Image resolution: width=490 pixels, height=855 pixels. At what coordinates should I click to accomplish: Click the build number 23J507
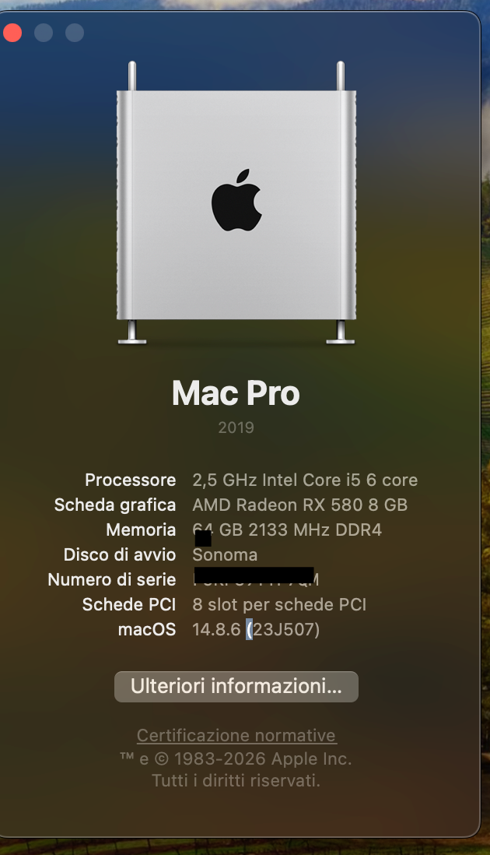coord(285,629)
